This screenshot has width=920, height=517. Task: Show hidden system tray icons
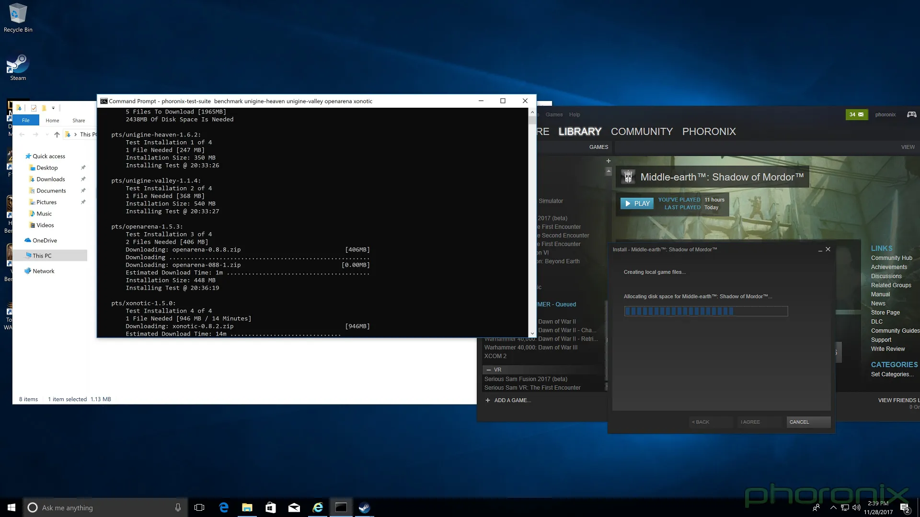coord(833,507)
